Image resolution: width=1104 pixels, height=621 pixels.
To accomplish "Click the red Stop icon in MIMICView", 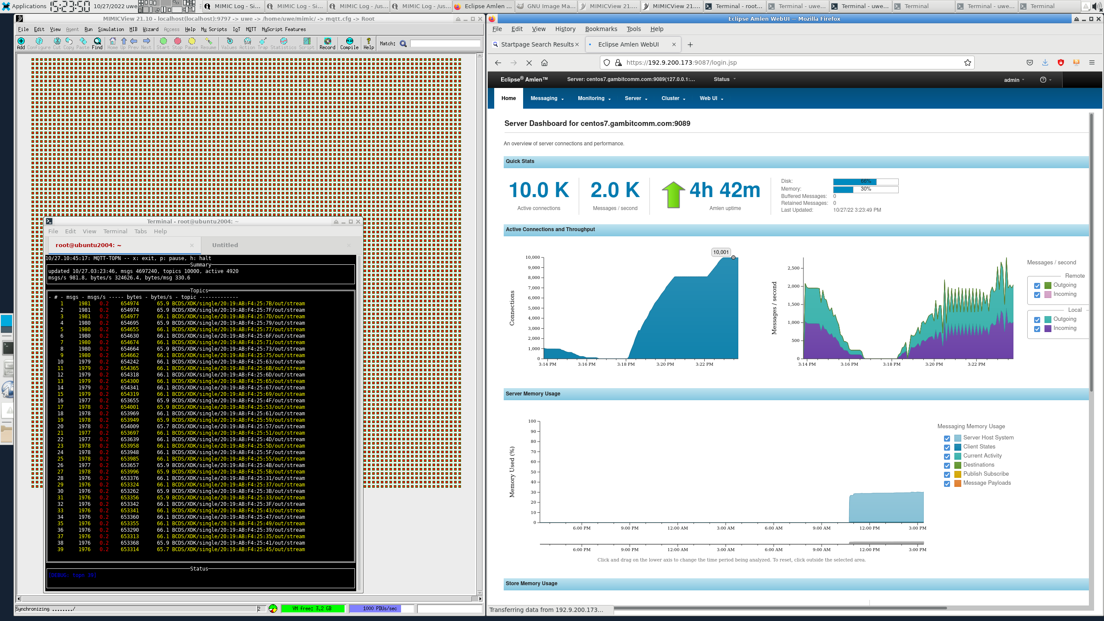I will [x=177, y=43].
